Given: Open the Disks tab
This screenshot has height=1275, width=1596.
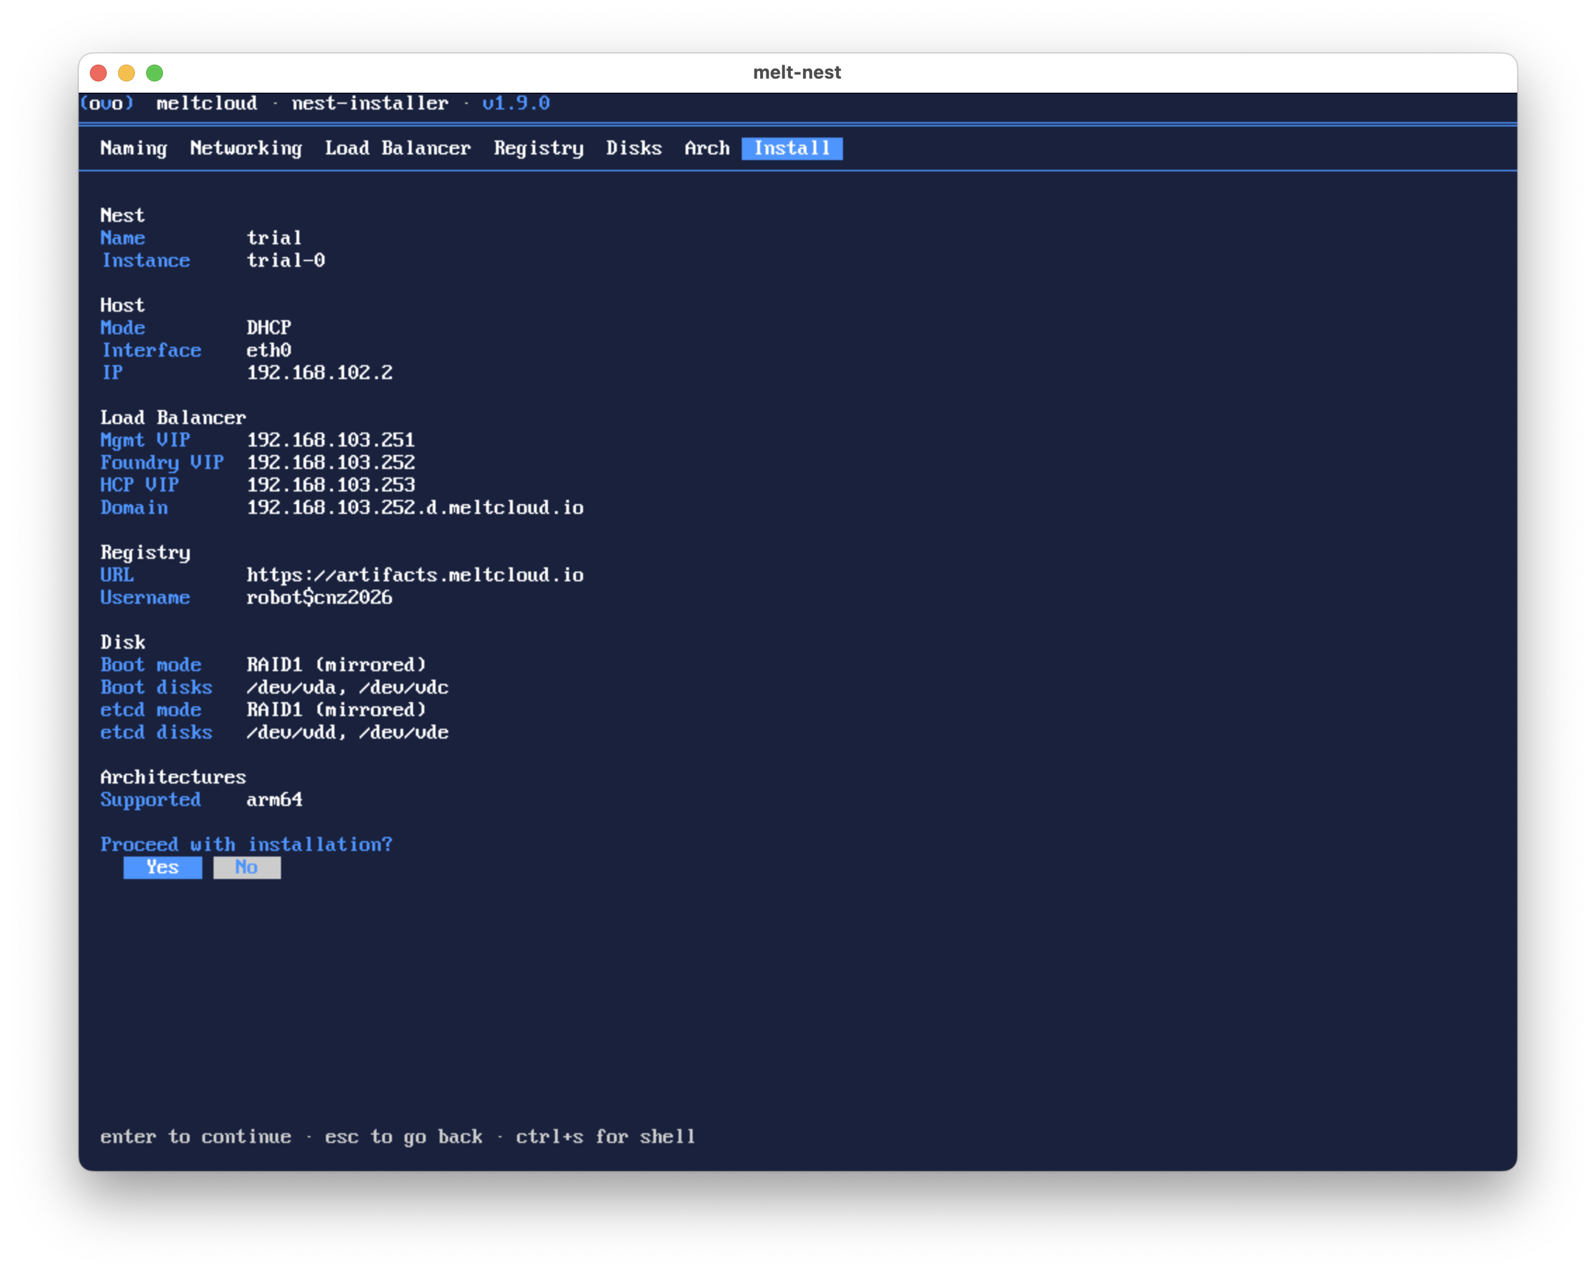Looking at the screenshot, I should pos(634,148).
